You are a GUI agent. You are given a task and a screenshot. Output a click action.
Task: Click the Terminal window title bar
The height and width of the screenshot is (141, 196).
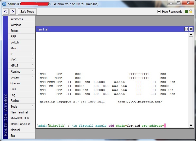coord(110,29)
